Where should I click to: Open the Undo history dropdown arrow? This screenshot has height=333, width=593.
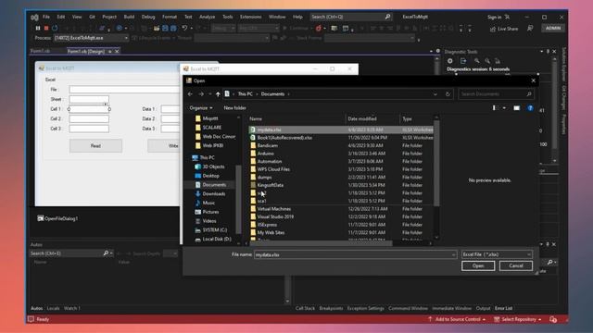(192, 29)
